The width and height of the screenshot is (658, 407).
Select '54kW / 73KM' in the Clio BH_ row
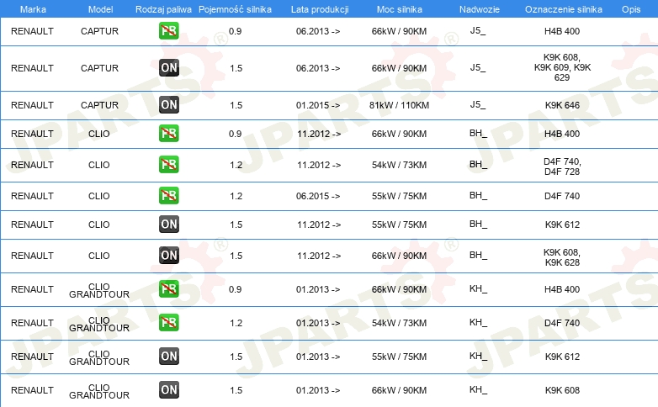tap(399, 165)
